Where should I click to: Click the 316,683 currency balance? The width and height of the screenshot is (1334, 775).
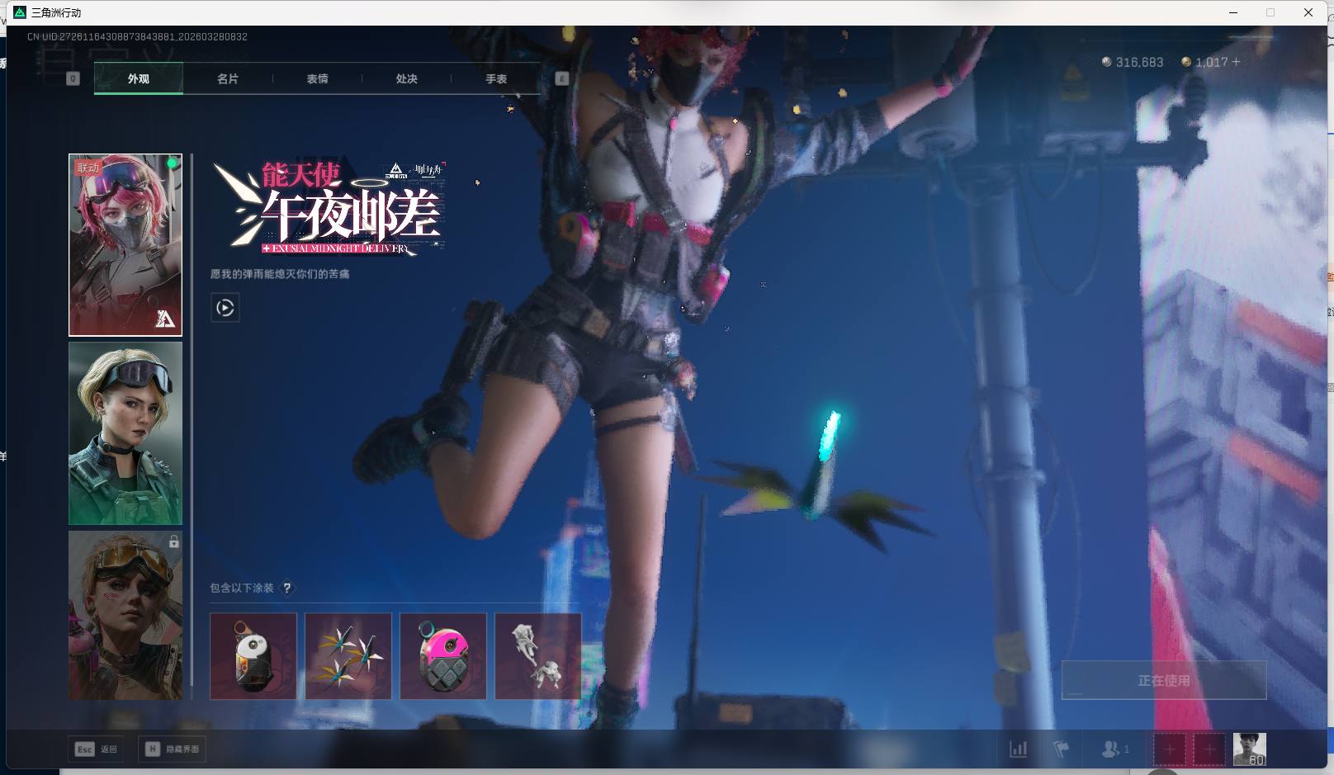pos(1133,62)
